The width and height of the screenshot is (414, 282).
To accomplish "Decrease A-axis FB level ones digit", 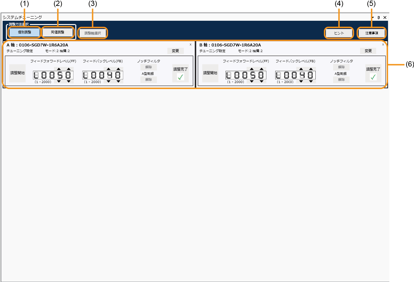I will click(118, 81).
